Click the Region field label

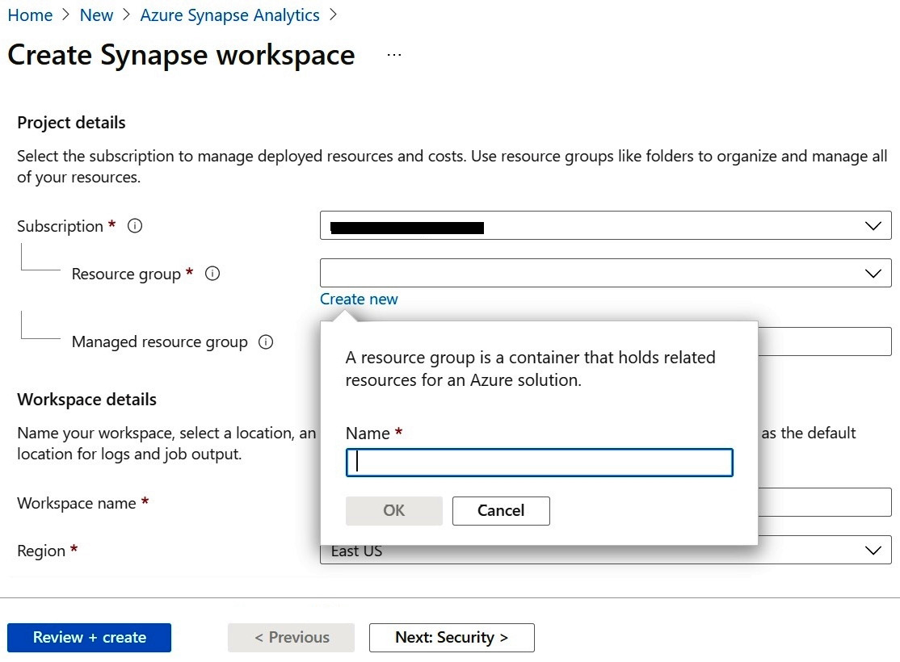tap(41, 551)
